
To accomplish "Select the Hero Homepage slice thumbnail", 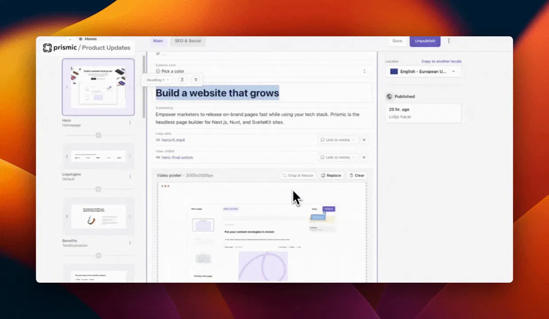I will click(x=98, y=87).
